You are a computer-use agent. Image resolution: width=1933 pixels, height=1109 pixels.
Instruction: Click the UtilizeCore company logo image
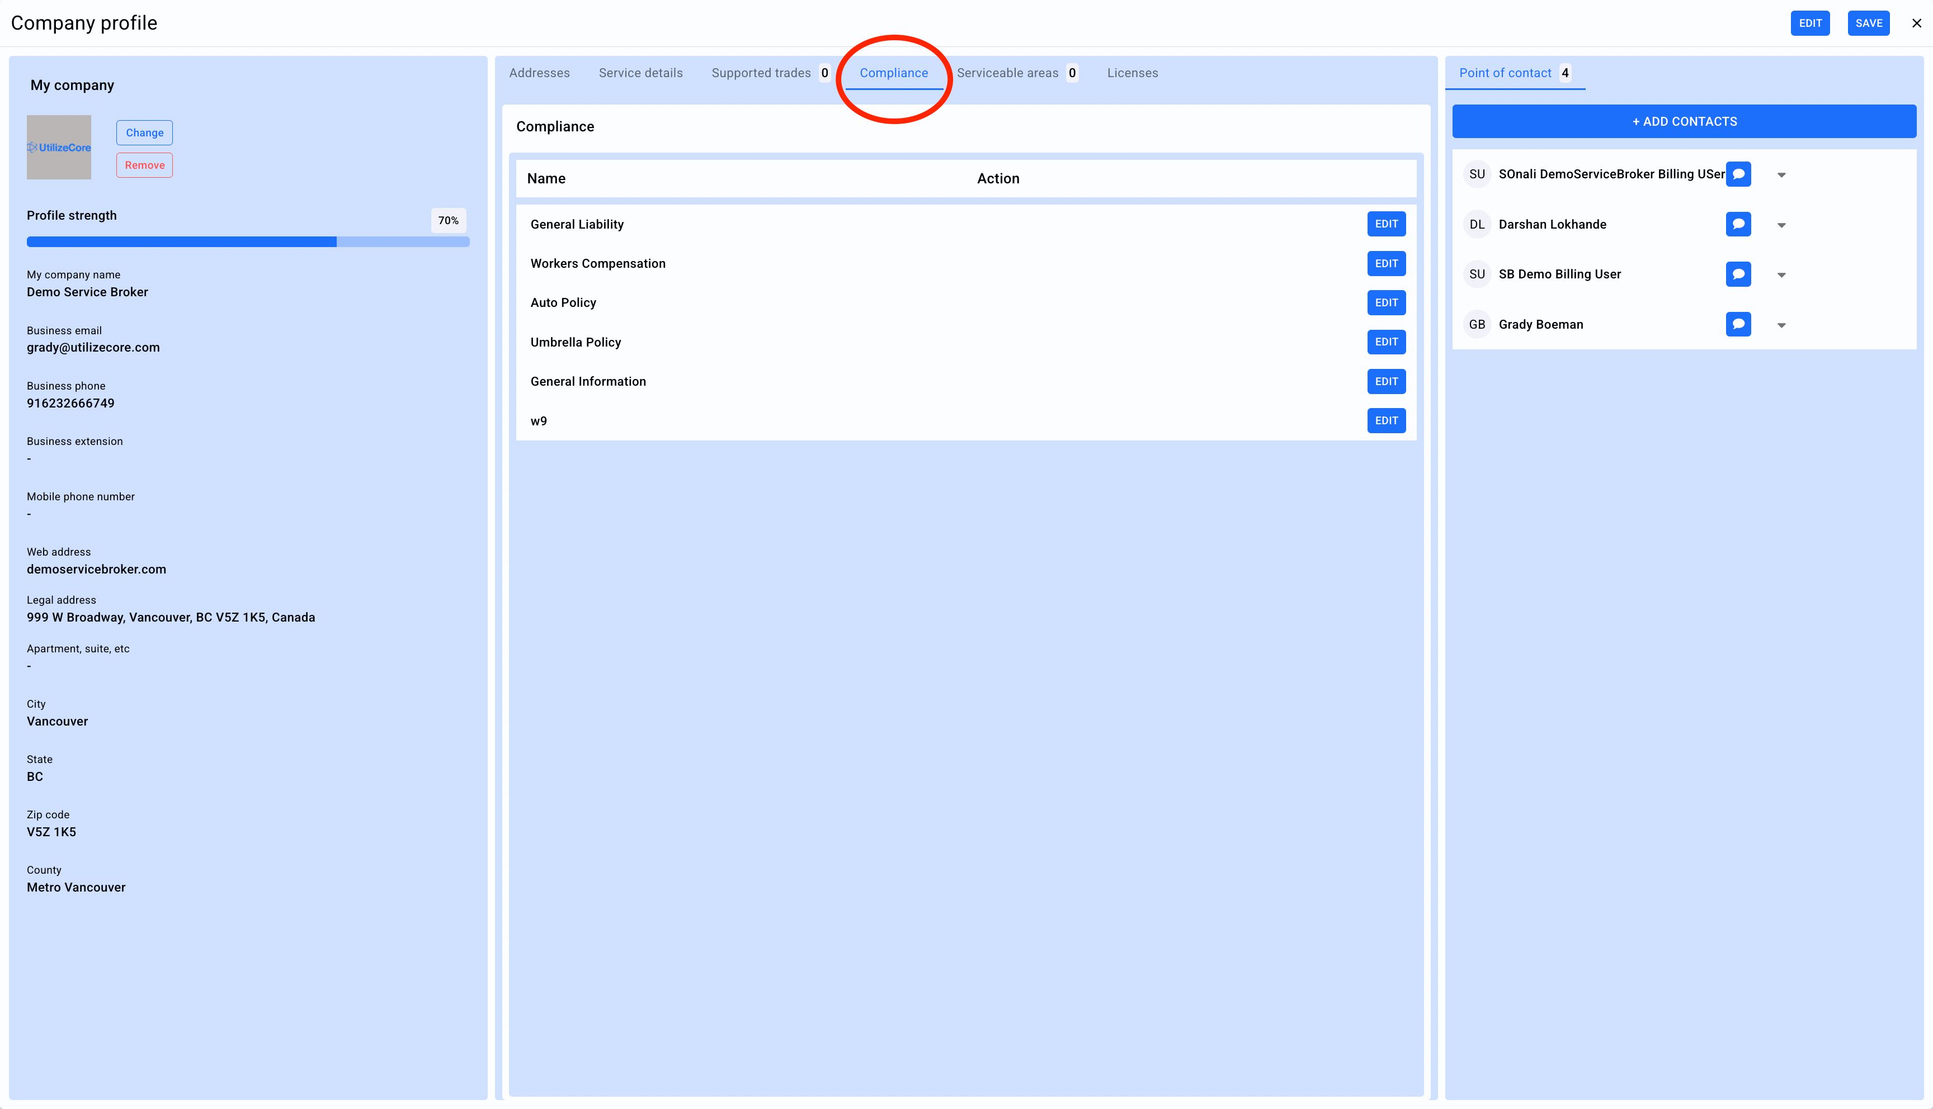[59, 148]
